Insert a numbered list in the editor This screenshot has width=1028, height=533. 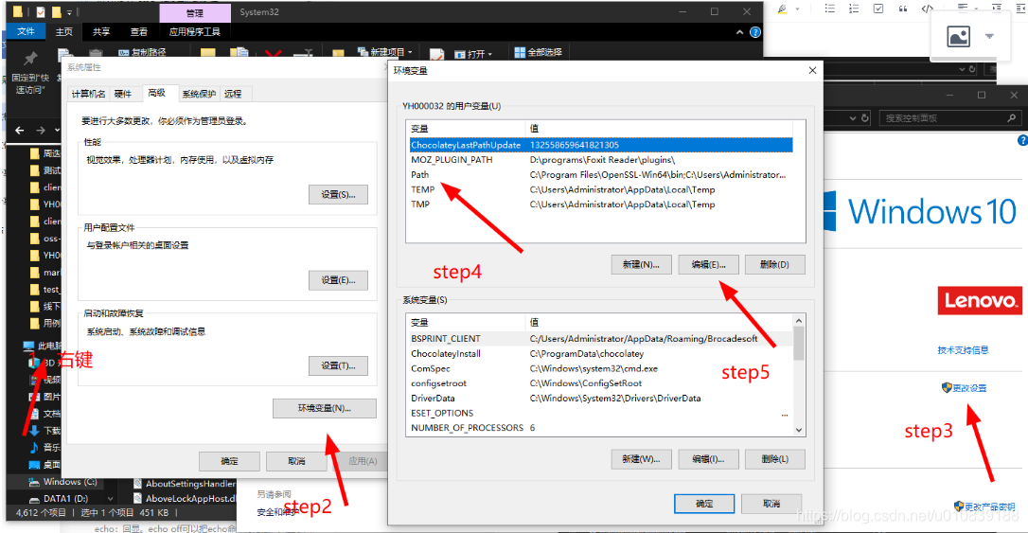pos(854,9)
